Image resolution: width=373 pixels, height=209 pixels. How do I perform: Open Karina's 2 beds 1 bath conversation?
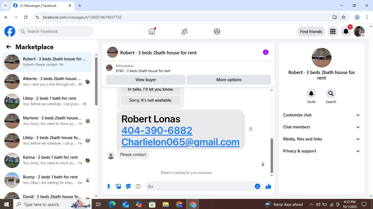pyautogui.click(x=47, y=160)
